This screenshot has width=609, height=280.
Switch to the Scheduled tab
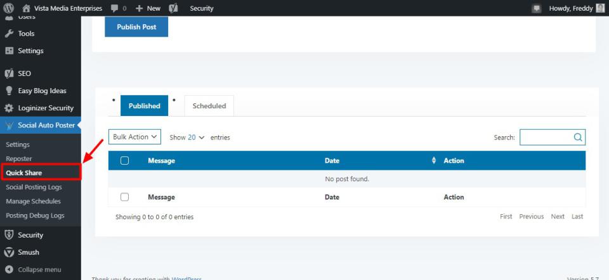209,106
